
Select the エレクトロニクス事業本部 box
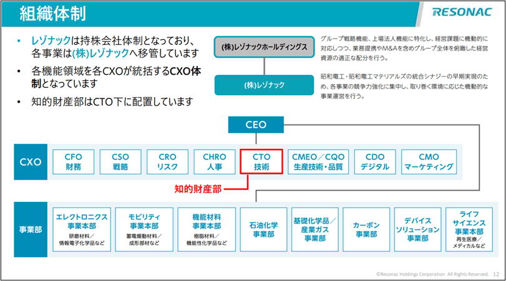(82, 229)
